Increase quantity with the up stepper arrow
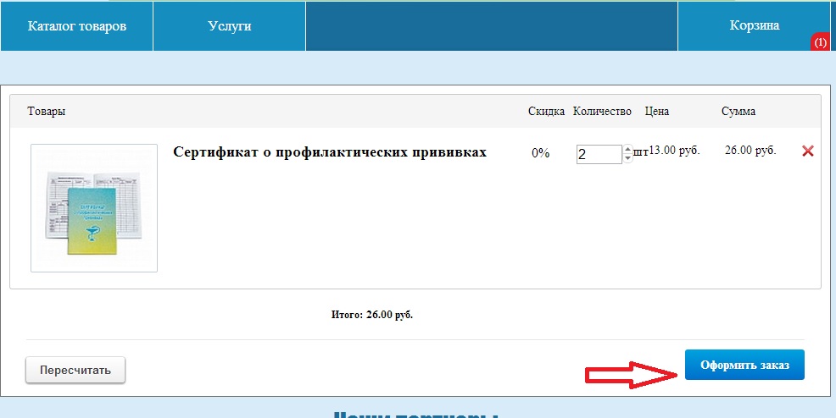The image size is (836, 418). point(627,150)
